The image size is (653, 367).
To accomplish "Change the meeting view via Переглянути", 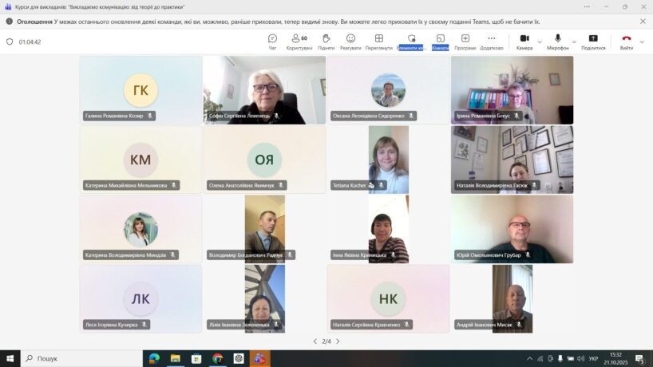I will pos(379,41).
